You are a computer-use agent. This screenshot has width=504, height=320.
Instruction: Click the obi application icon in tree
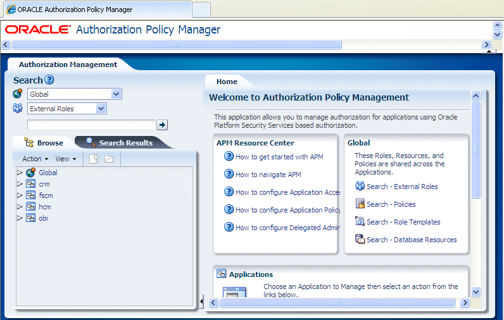30,218
